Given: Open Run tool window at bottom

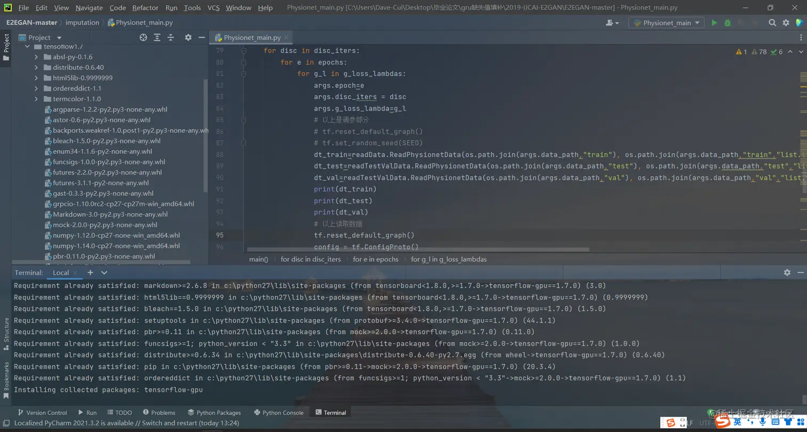Looking at the screenshot, I should pyautogui.click(x=88, y=412).
